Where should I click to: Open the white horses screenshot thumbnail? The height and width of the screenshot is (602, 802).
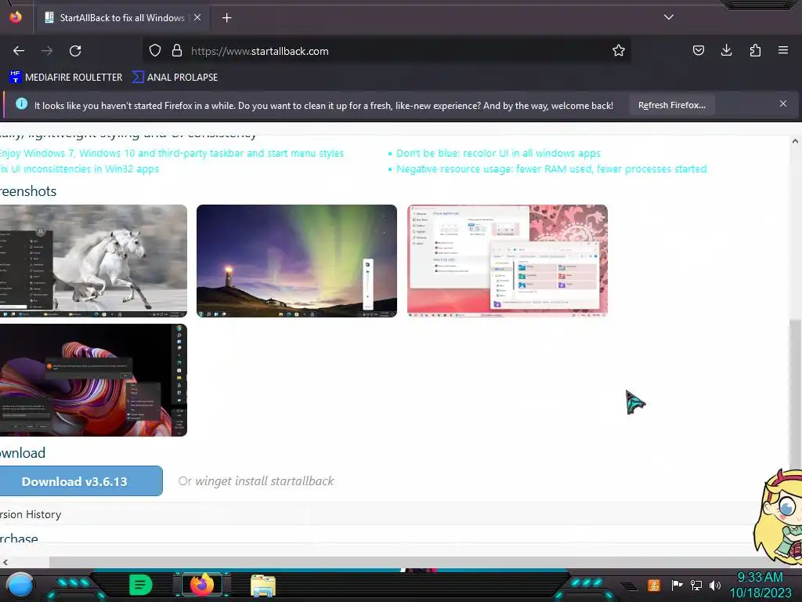93,261
